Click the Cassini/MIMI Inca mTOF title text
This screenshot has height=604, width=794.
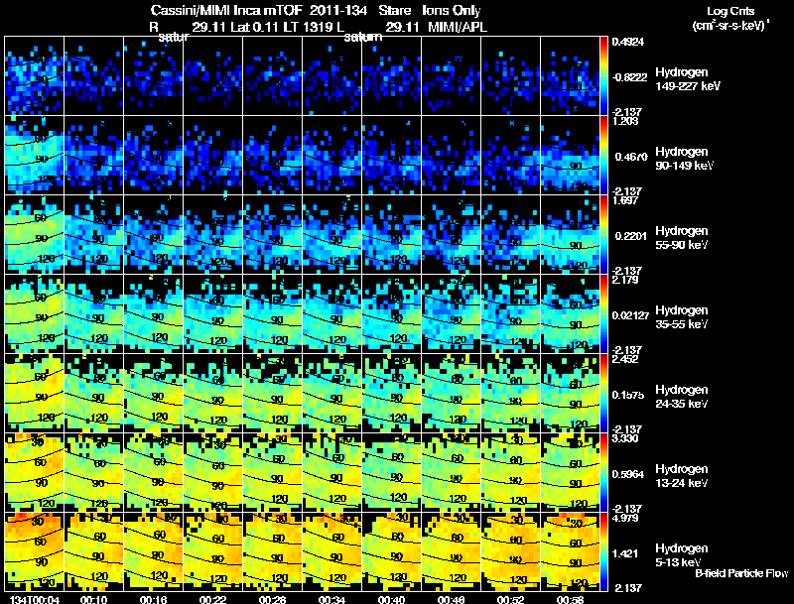[226, 10]
